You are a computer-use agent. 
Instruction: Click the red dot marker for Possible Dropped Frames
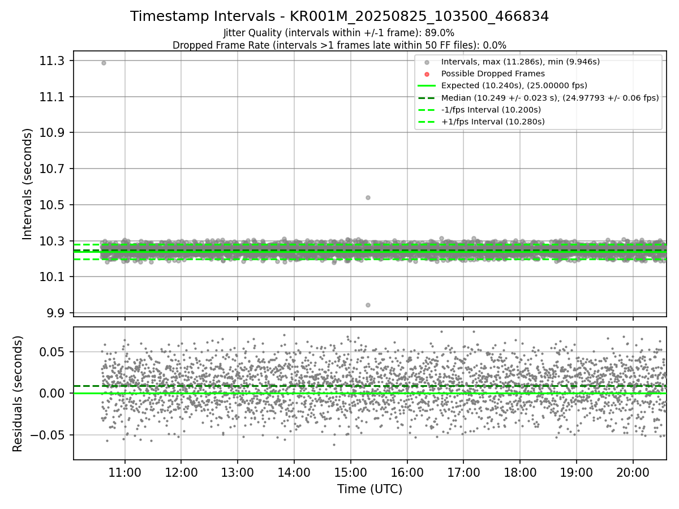(x=427, y=74)
